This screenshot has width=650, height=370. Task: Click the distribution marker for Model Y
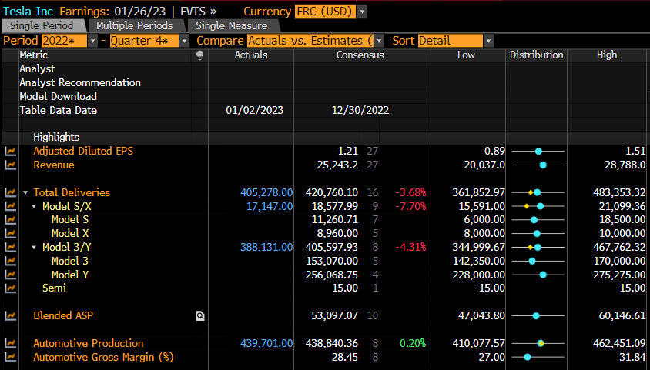click(x=543, y=275)
